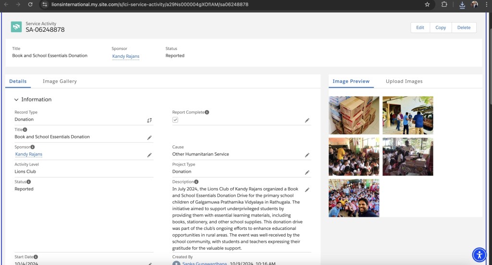Image resolution: width=492 pixels, height=265 pixels.
Task: Open the accessibility widget button
Action: [x=480, y=254]
